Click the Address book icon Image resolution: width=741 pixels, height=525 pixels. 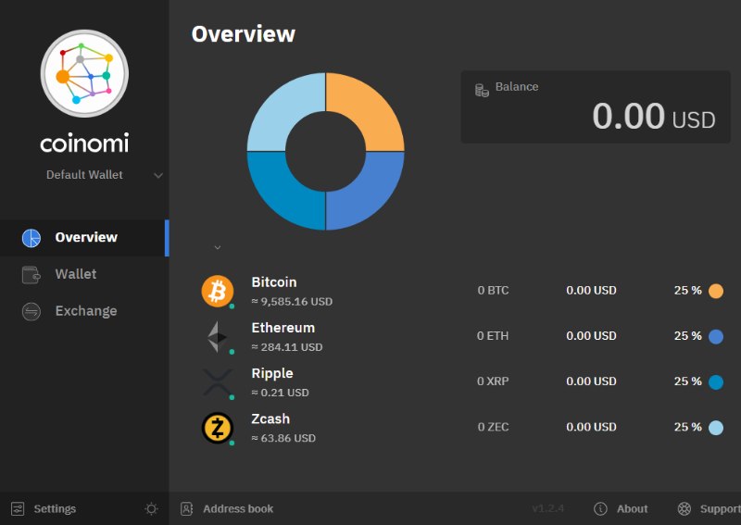(x=187, y=509)
